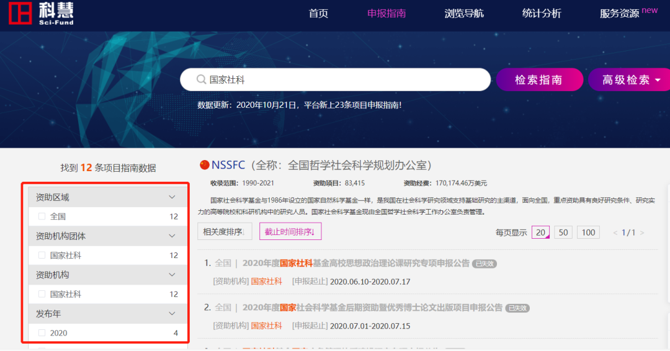
Task: Go to the previous results page arrow
Action: [x=615, y=233]
